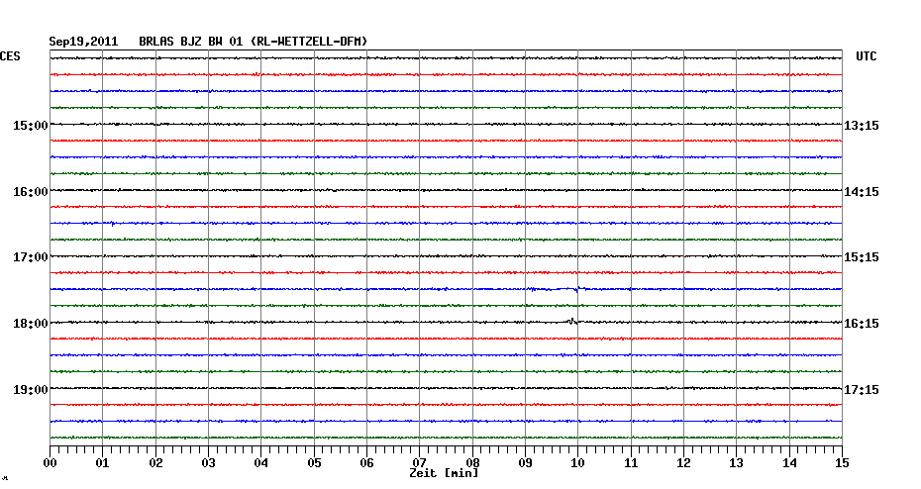Click the 15:15 UTC time label
The width and height of the screenshot is (921, 489).
click(x=862, y=257)
